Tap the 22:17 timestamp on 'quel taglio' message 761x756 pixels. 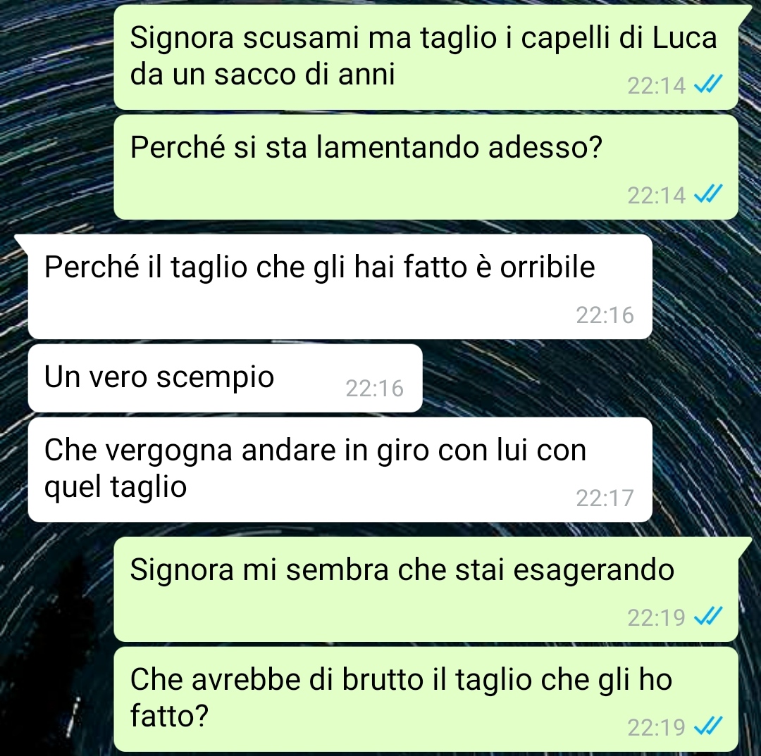tap(605, 498)
